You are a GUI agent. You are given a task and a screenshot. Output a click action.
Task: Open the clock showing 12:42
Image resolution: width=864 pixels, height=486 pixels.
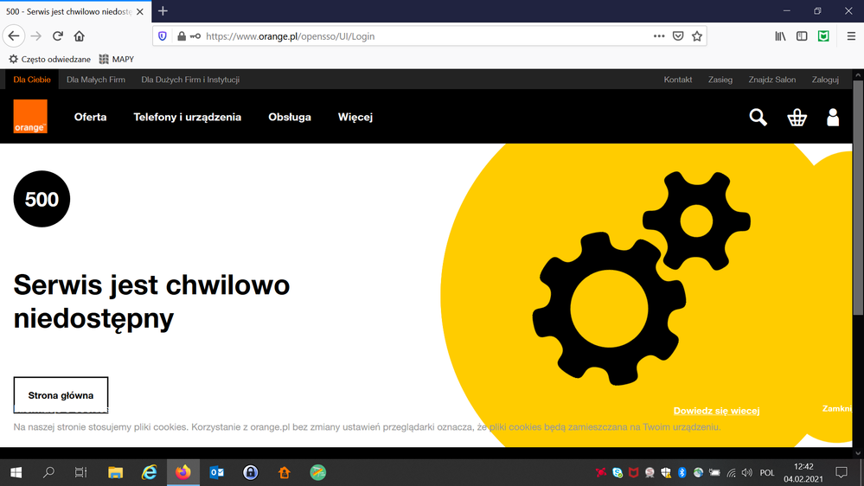[803, 472]
